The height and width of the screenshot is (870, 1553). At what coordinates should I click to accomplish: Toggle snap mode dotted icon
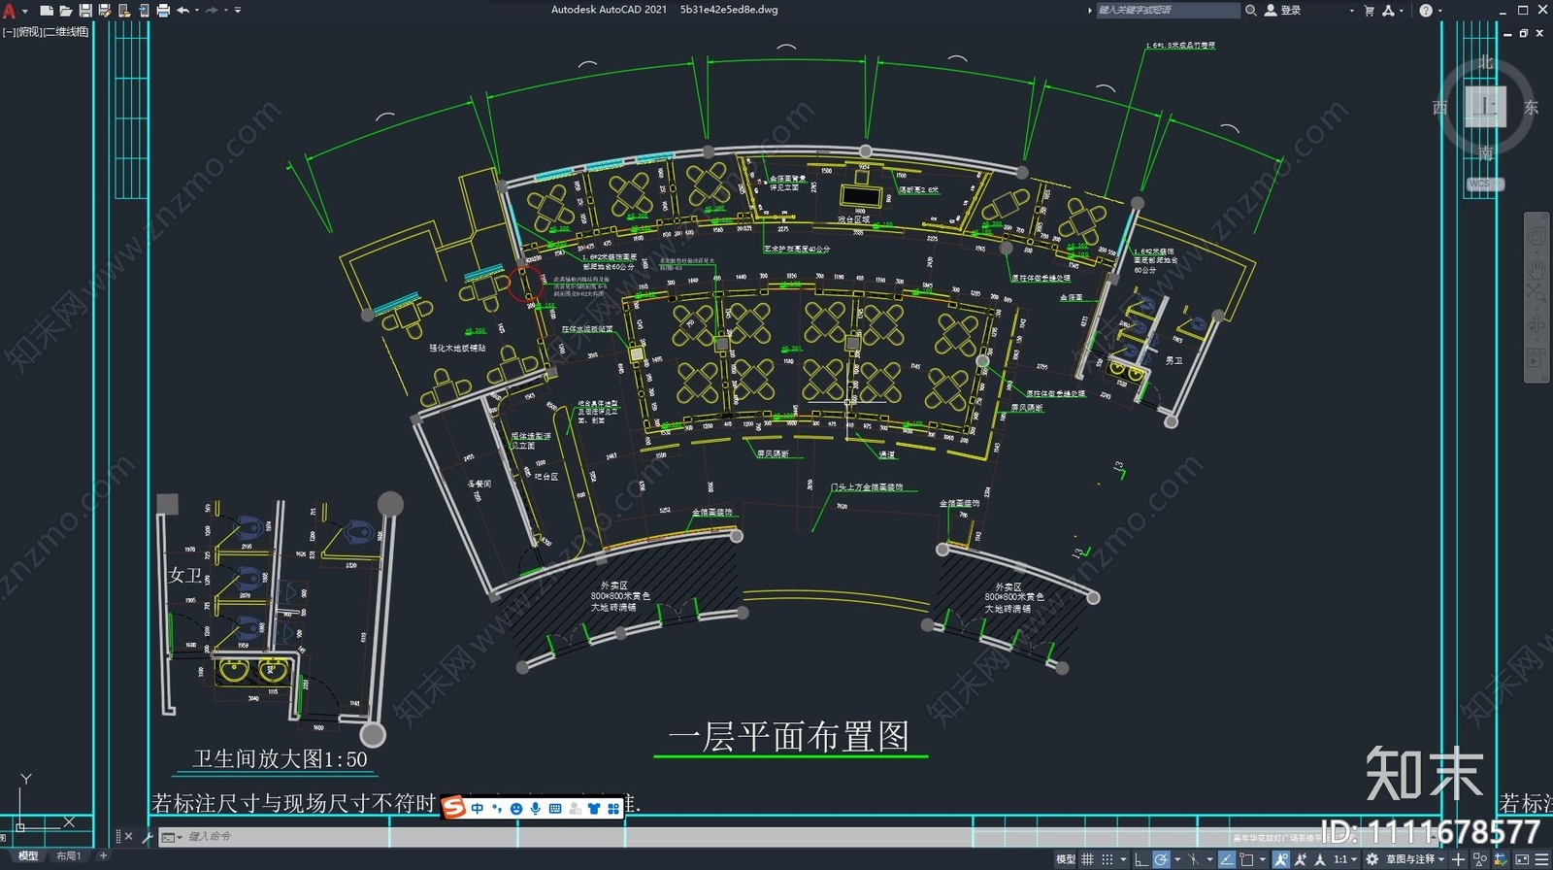1107,859
